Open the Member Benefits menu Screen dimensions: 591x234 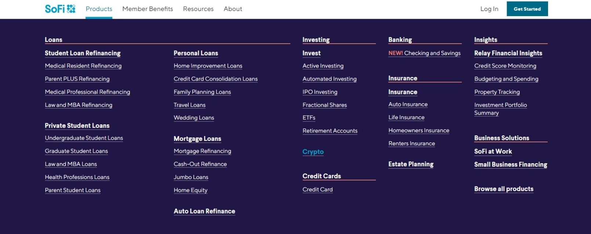[x=148, y=9]
